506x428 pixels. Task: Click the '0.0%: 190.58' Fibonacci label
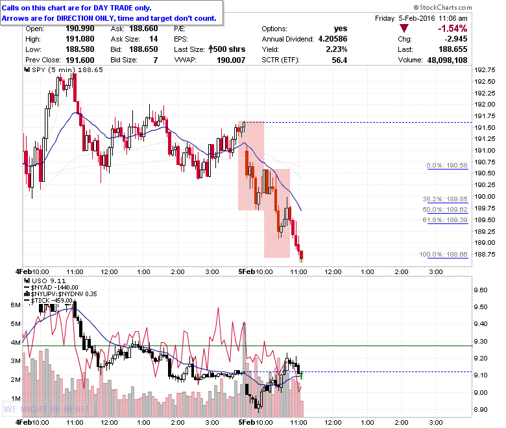click(447, 166)
